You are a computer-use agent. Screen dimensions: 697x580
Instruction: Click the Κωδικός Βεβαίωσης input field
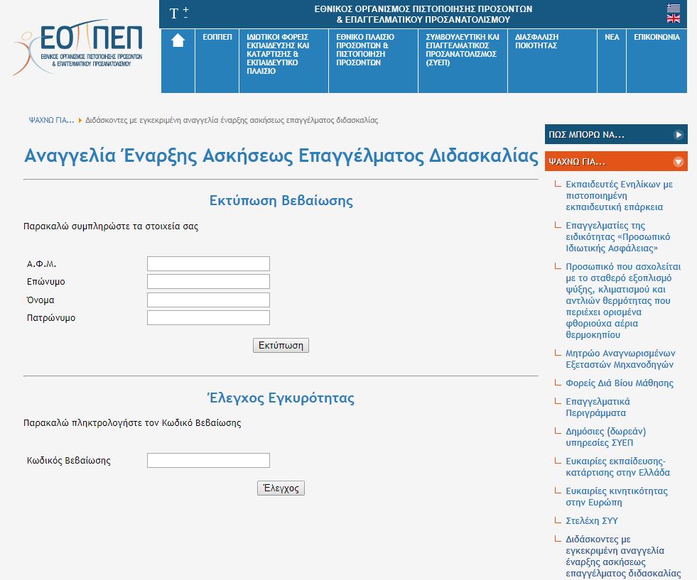tap(208, 461)
